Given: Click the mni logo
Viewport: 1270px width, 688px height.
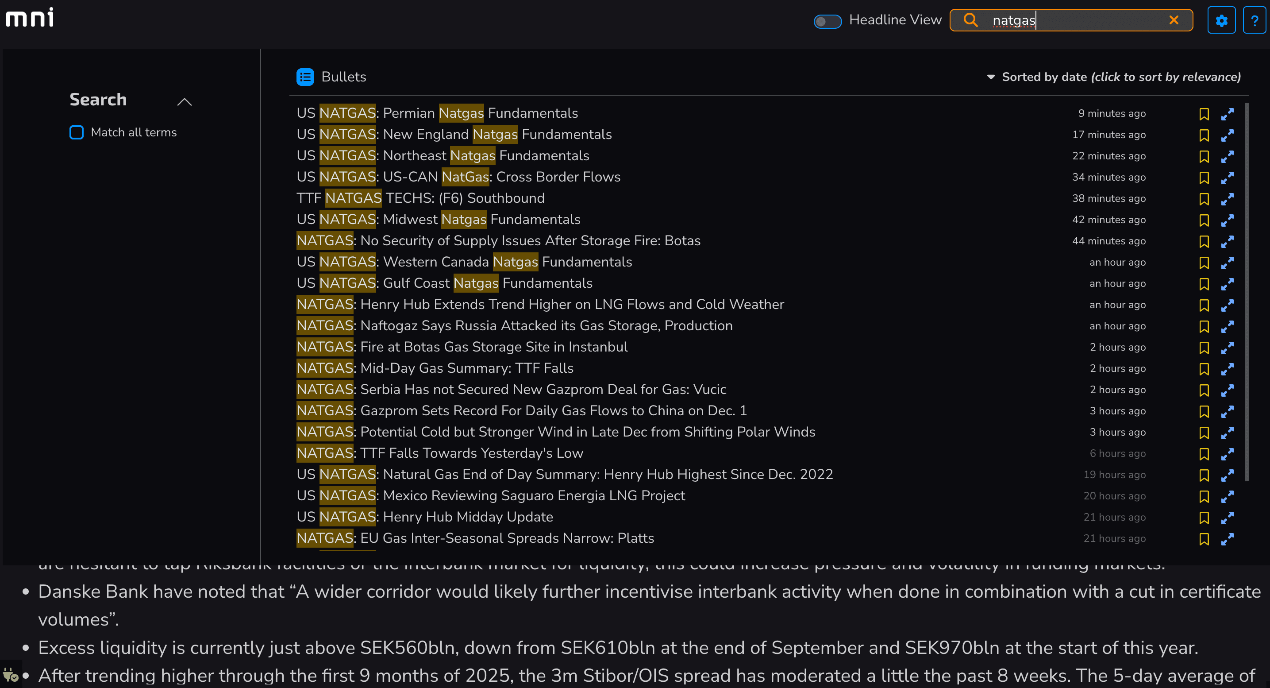Looking at the screenshot, I should point(30,17).
